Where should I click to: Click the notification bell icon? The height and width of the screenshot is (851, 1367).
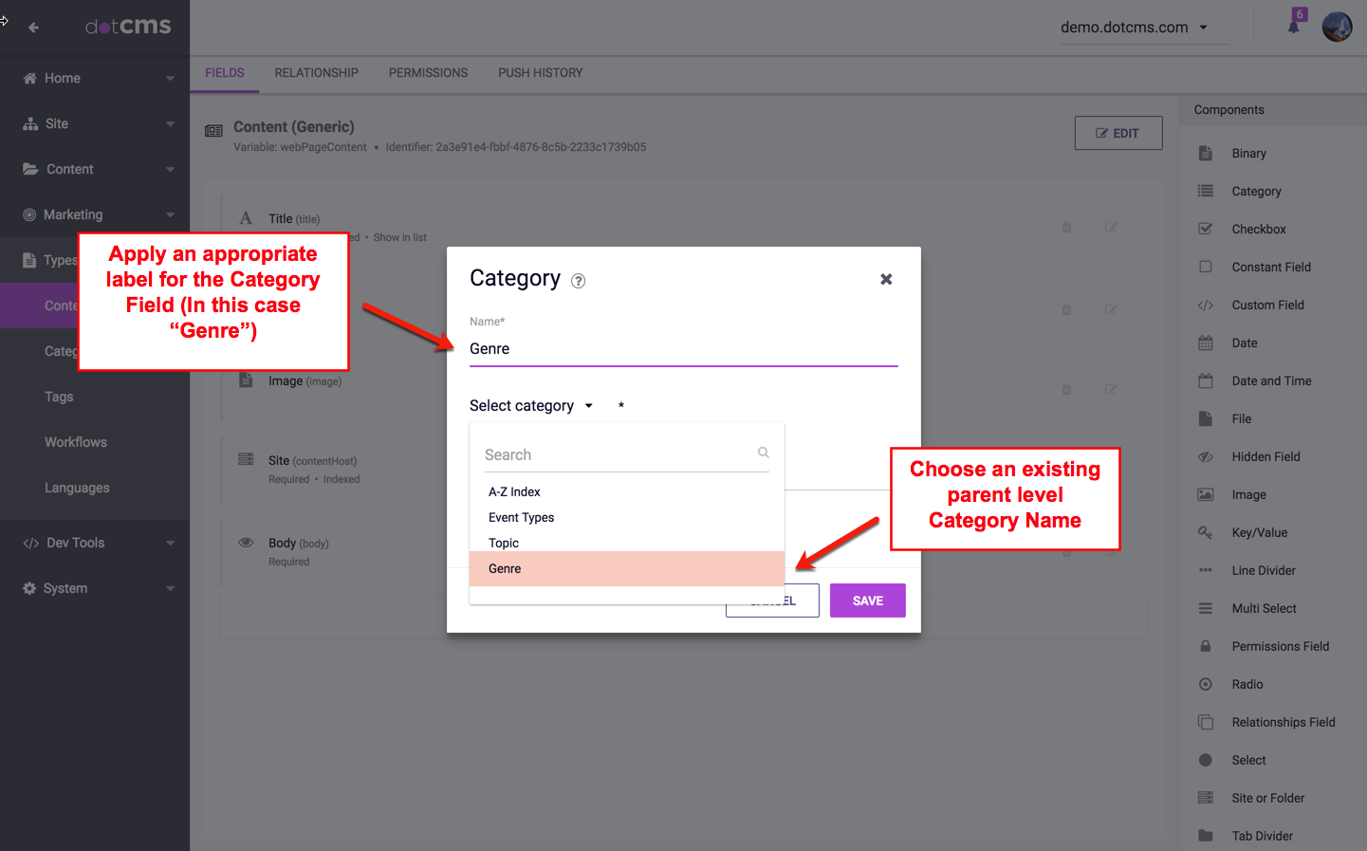pos(1293,27)
